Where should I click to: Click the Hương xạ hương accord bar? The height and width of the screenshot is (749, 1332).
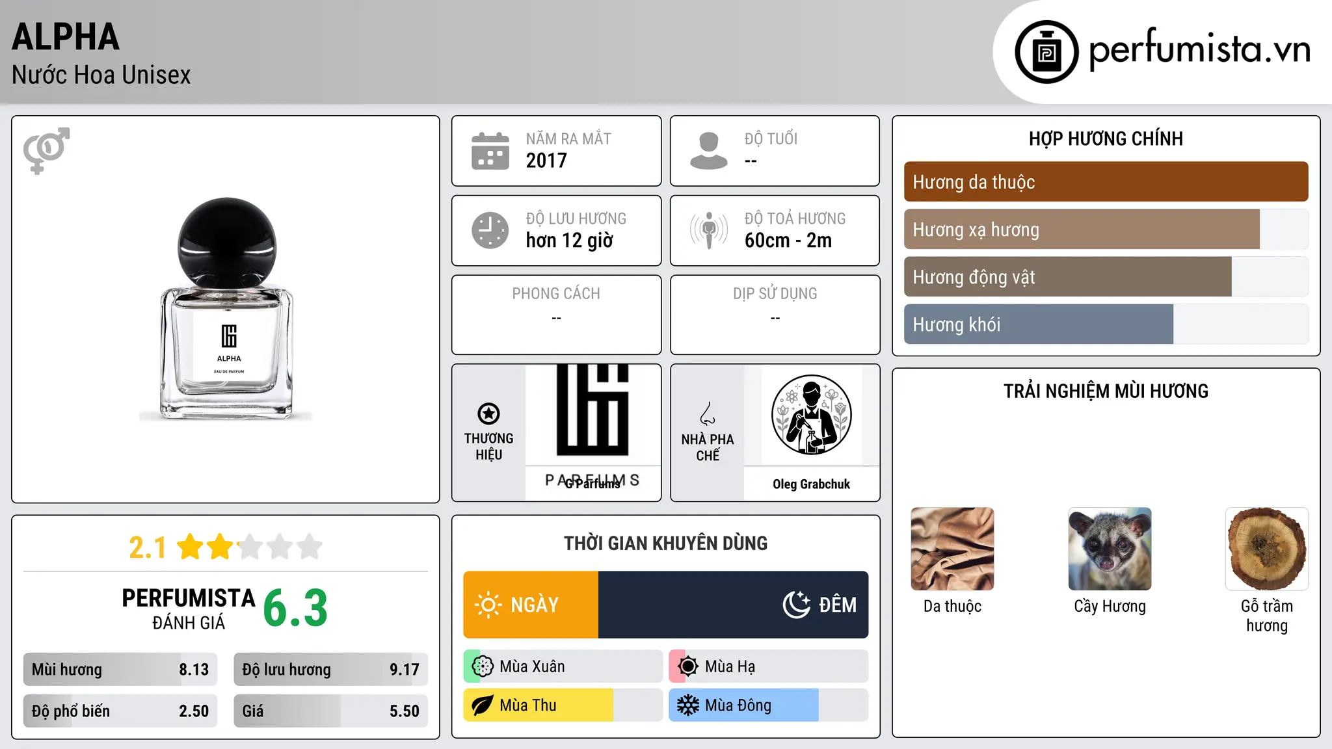pyautogui.click(x=1106, y=230)
